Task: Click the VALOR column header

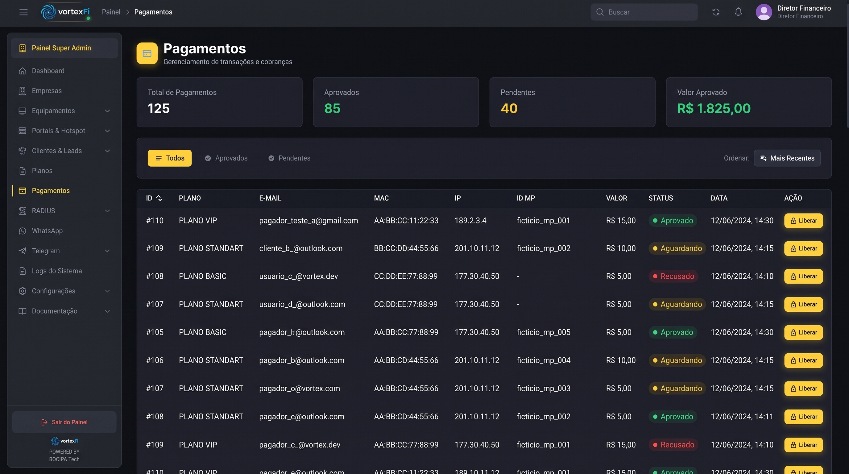Action: click(x=616, y=198)
